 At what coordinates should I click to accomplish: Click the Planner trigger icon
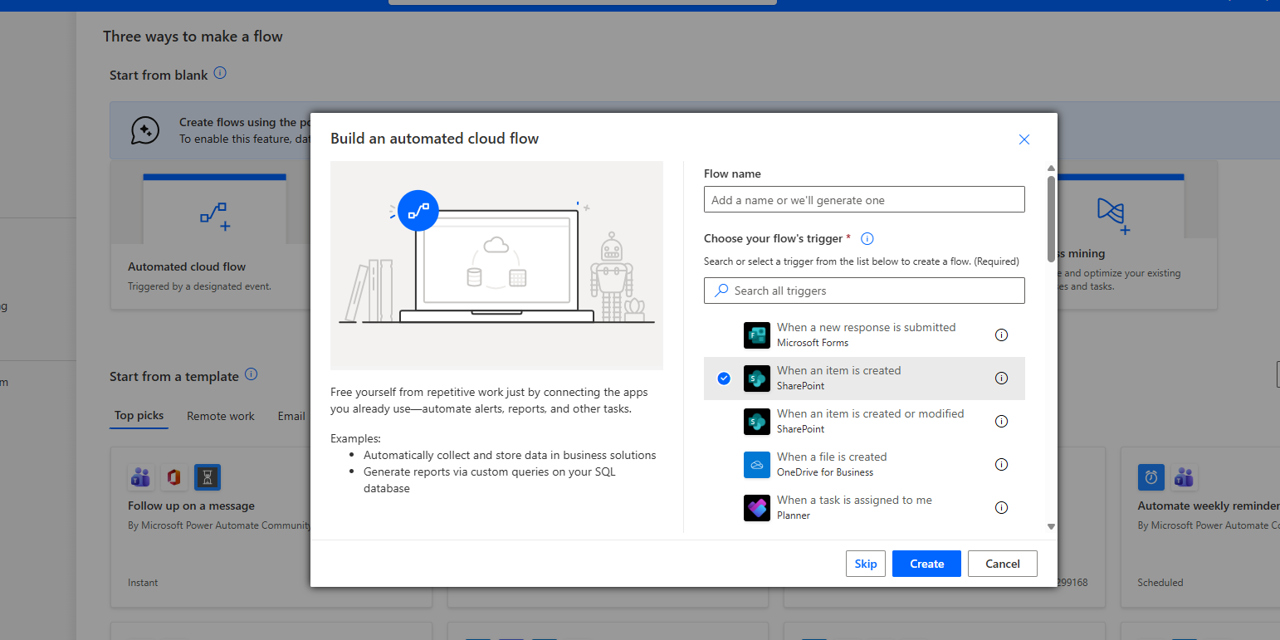[x=757, y=508]
